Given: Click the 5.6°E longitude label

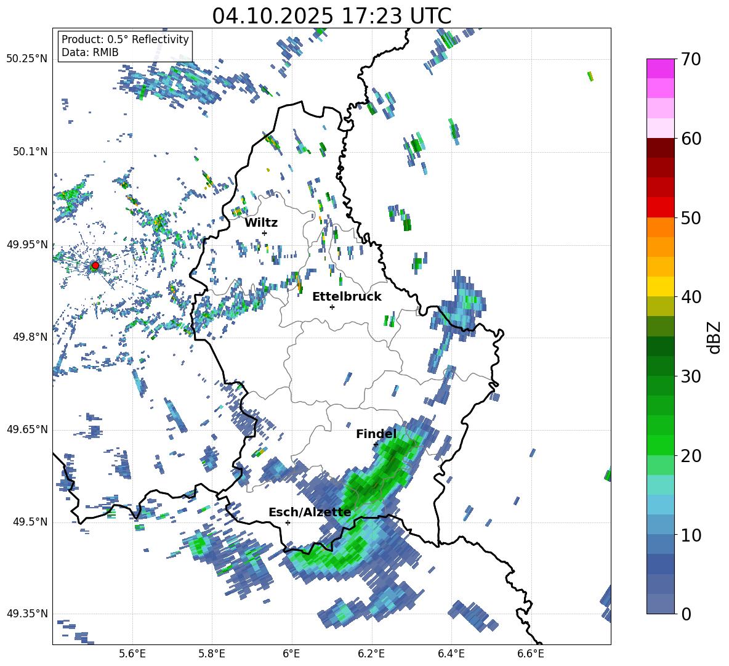Looking at the screenshot, I should (132, 654).
